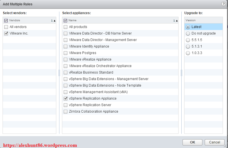Select the Do not upgrade radio button
Screen dimensions: 228x148
point(188,34)
